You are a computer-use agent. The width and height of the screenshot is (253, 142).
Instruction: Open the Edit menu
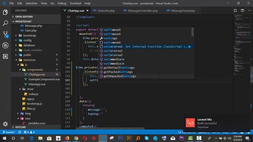pos(19,3)
